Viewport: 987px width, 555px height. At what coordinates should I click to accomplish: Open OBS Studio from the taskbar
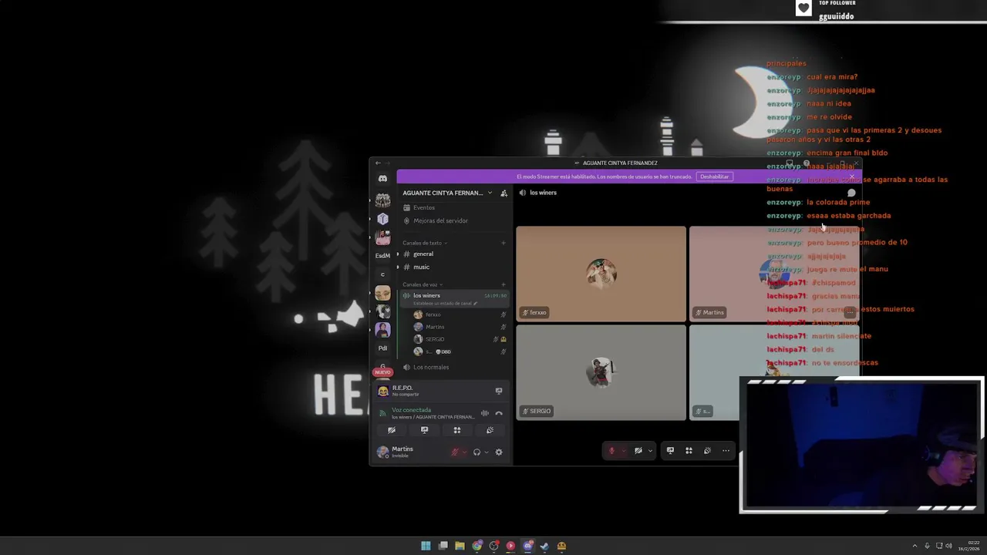pos(494,546)
